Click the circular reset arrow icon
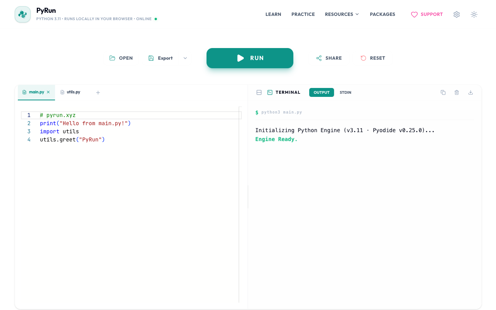Image resolution: width=496 pixels, height=310 pixels. tap(363, 58)
